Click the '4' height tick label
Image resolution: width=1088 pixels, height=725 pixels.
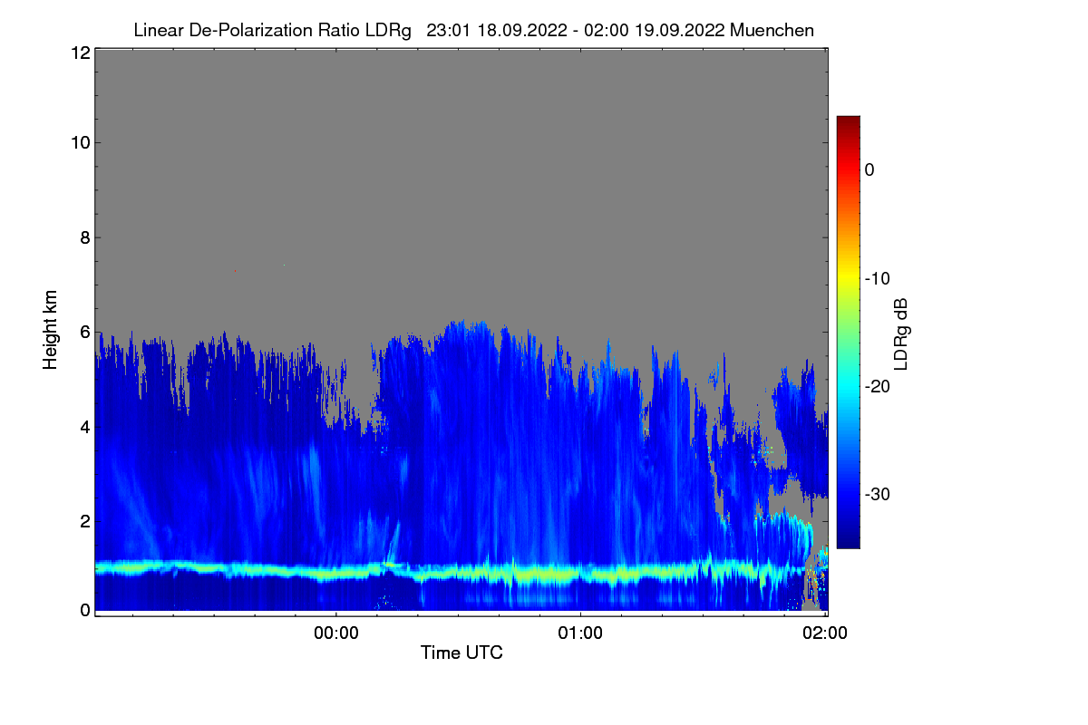[84, 426]
